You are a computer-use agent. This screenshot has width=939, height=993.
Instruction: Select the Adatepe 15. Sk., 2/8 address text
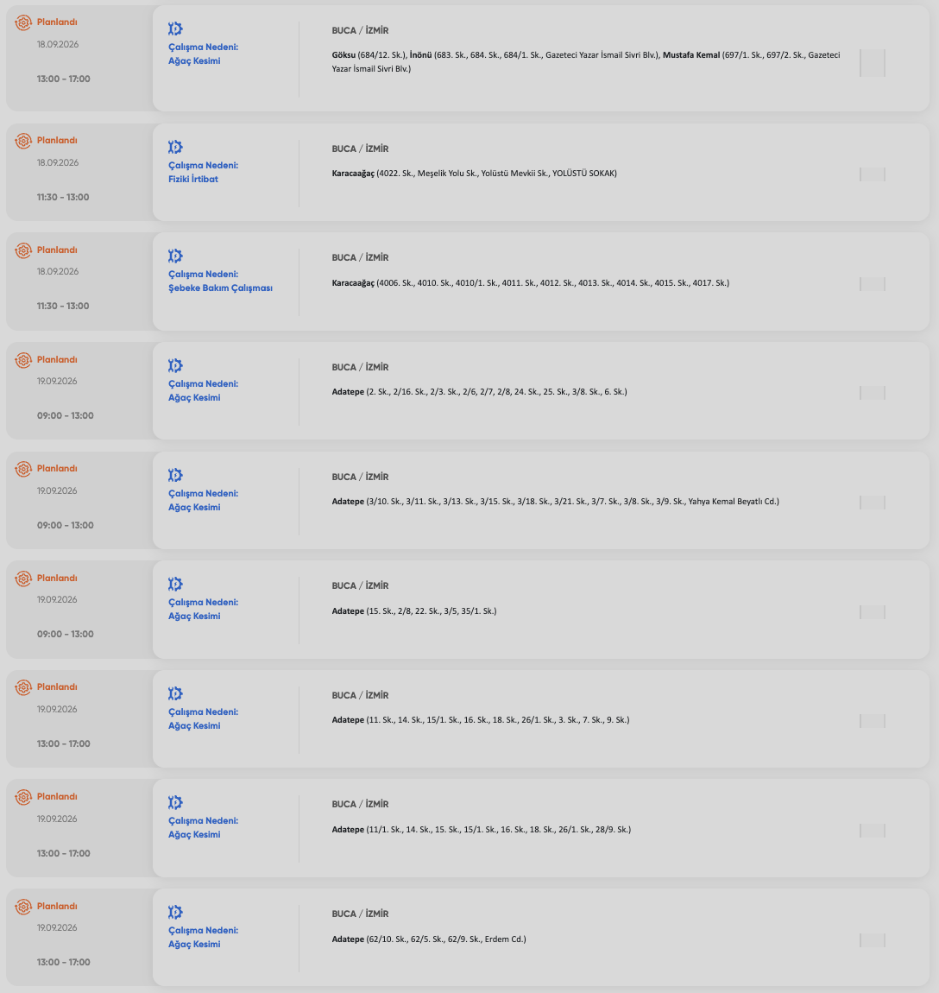414,611
